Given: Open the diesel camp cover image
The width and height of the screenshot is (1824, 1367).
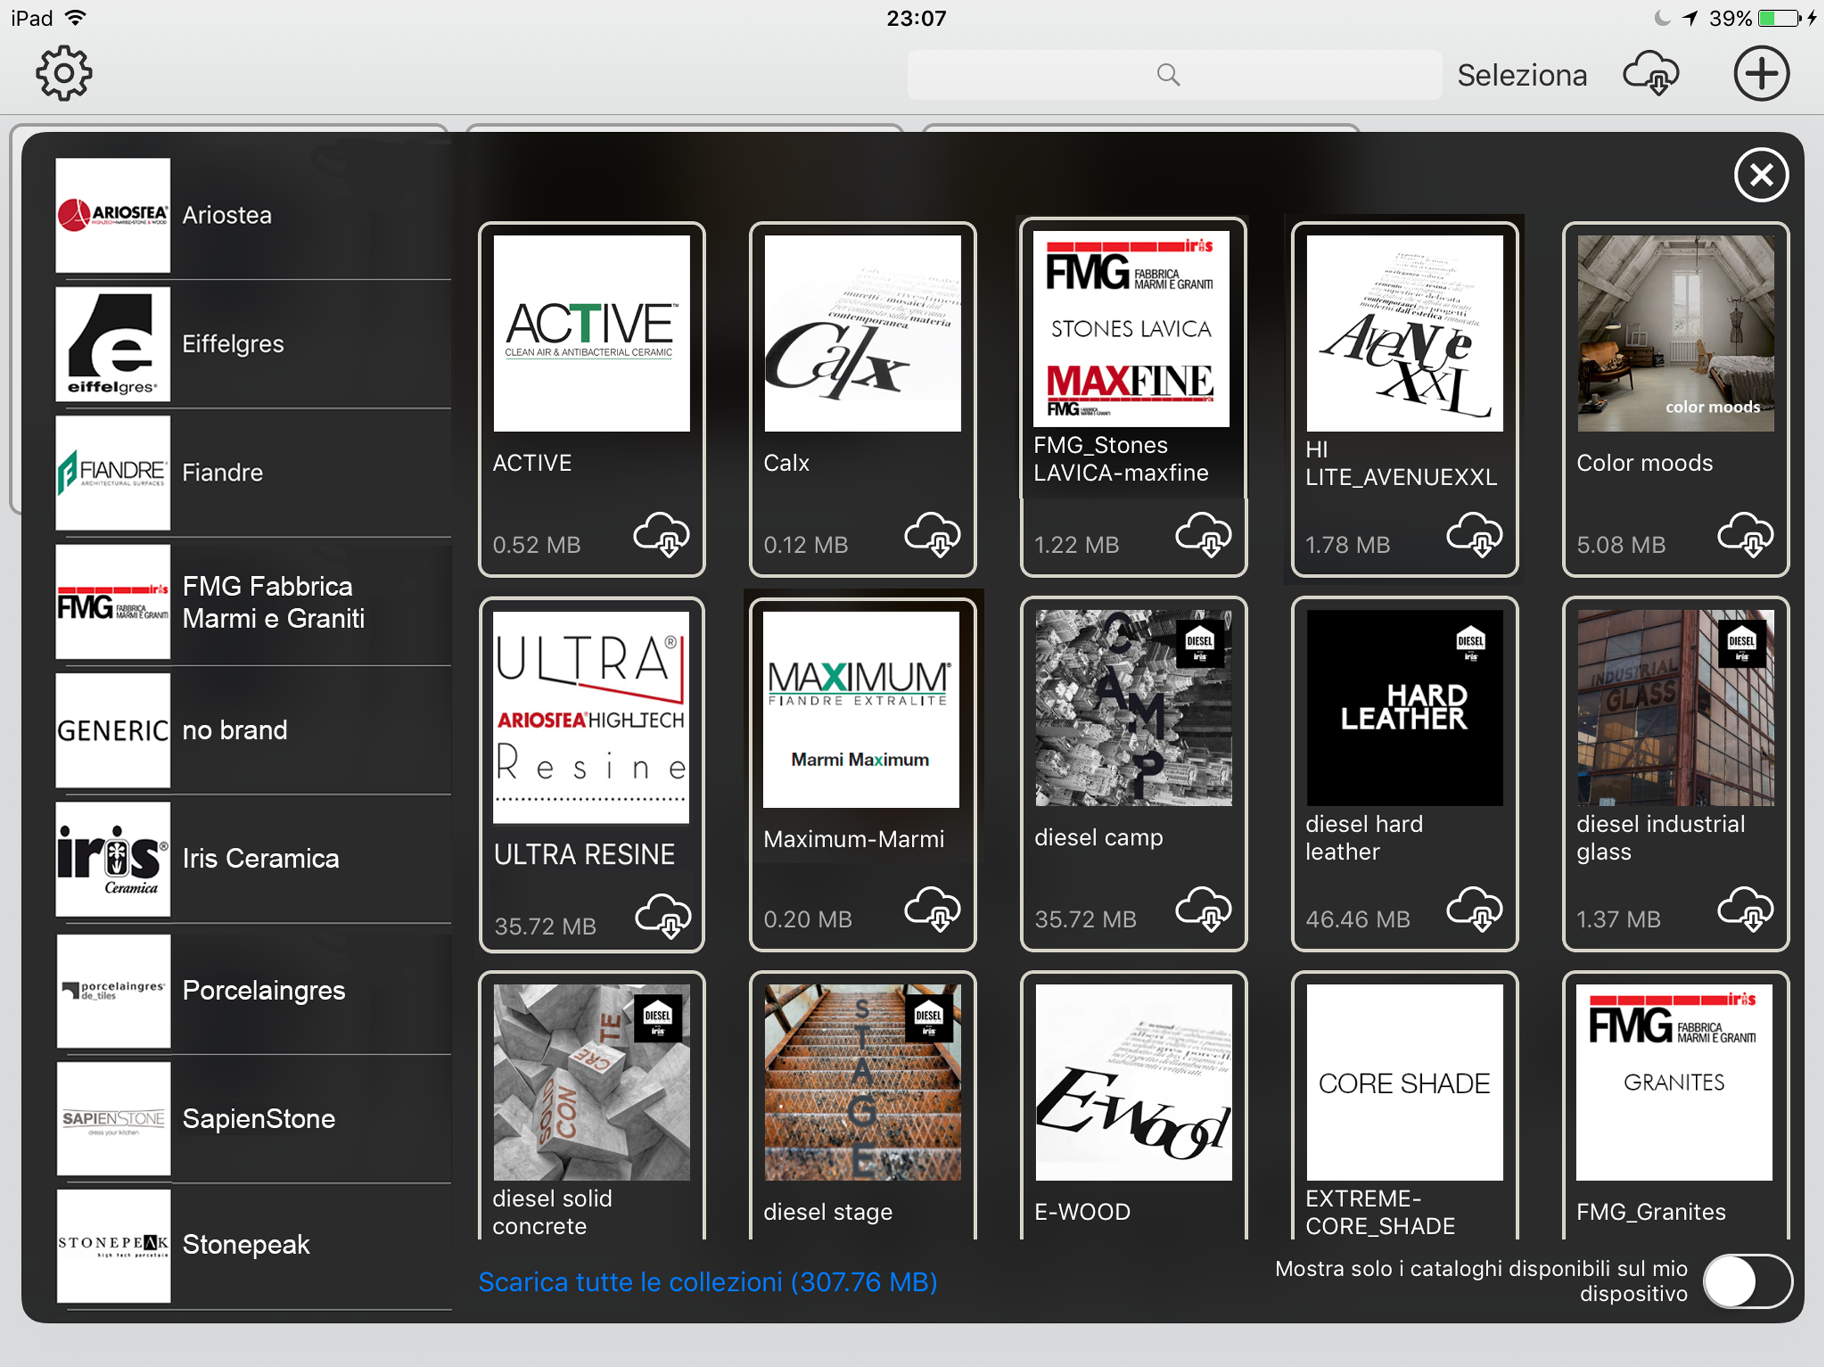Looking at the screenshot, I should click(x=1134, y=708).
